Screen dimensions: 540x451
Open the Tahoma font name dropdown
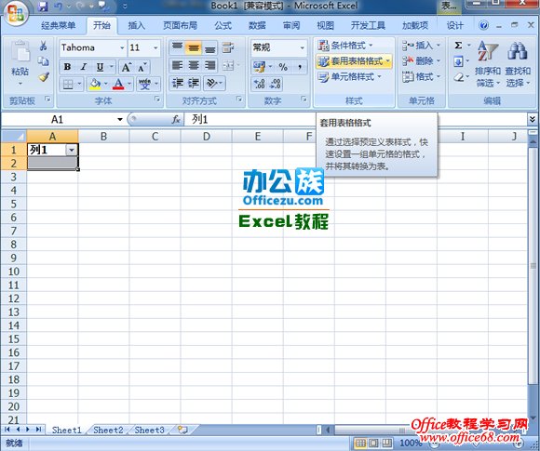122,47
